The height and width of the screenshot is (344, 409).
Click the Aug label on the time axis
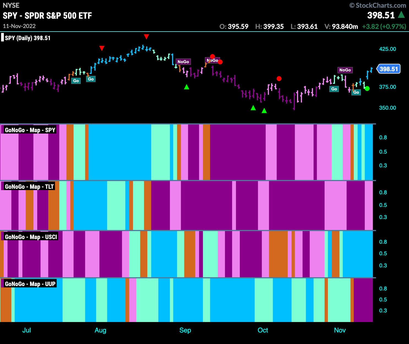pyautogui.click(x=100, y=330)
